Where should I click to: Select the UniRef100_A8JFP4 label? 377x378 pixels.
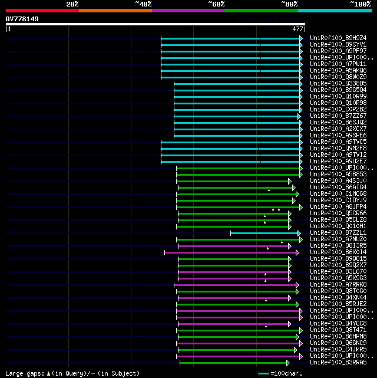coord(338,207)
